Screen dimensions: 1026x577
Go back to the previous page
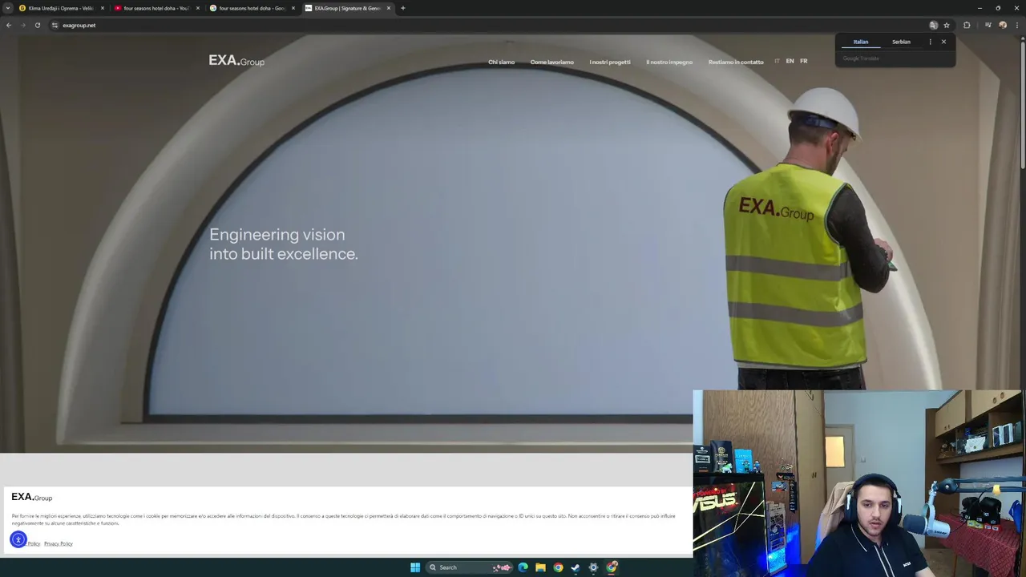[x=9, y=25]
